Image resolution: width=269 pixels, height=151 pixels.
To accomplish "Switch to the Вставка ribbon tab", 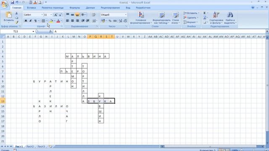I will click(32, 8).
